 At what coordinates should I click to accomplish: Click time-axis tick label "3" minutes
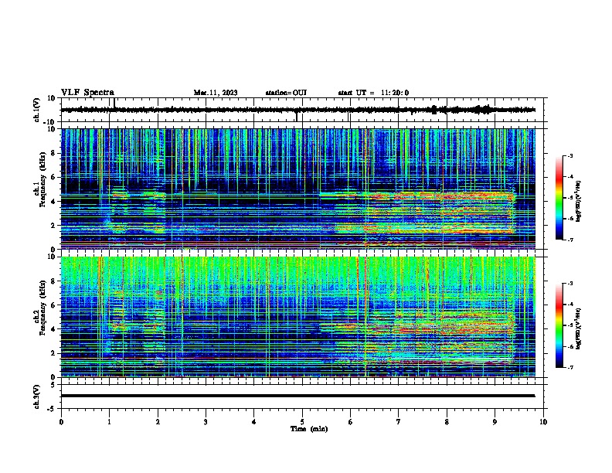(x=206, y=422)
